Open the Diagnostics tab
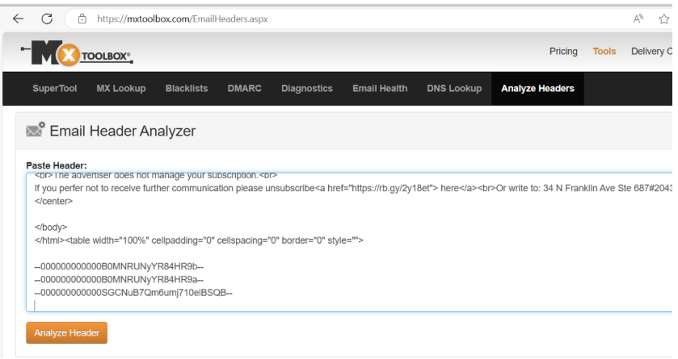 coord(307,89)
